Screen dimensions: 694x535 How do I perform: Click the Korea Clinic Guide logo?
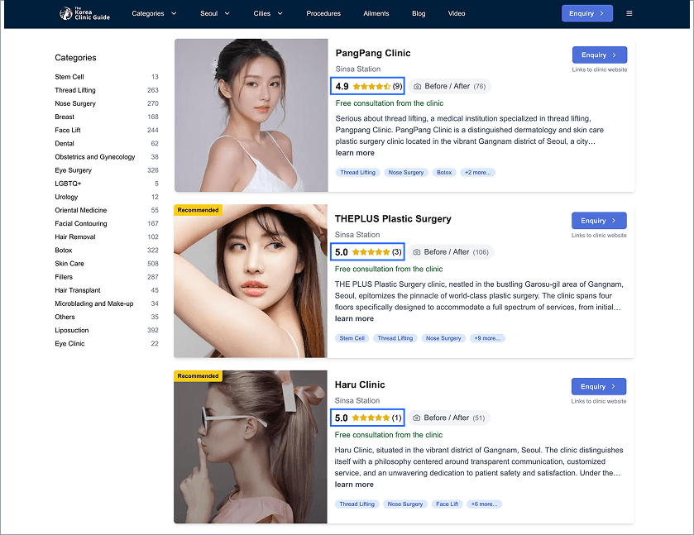84,13
